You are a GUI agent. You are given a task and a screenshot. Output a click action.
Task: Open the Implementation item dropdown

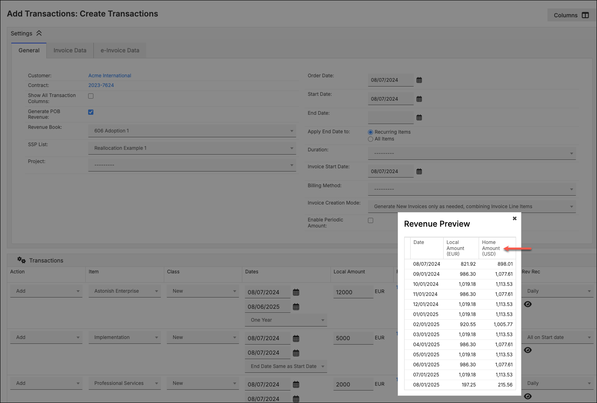click(x=124, y=337)
